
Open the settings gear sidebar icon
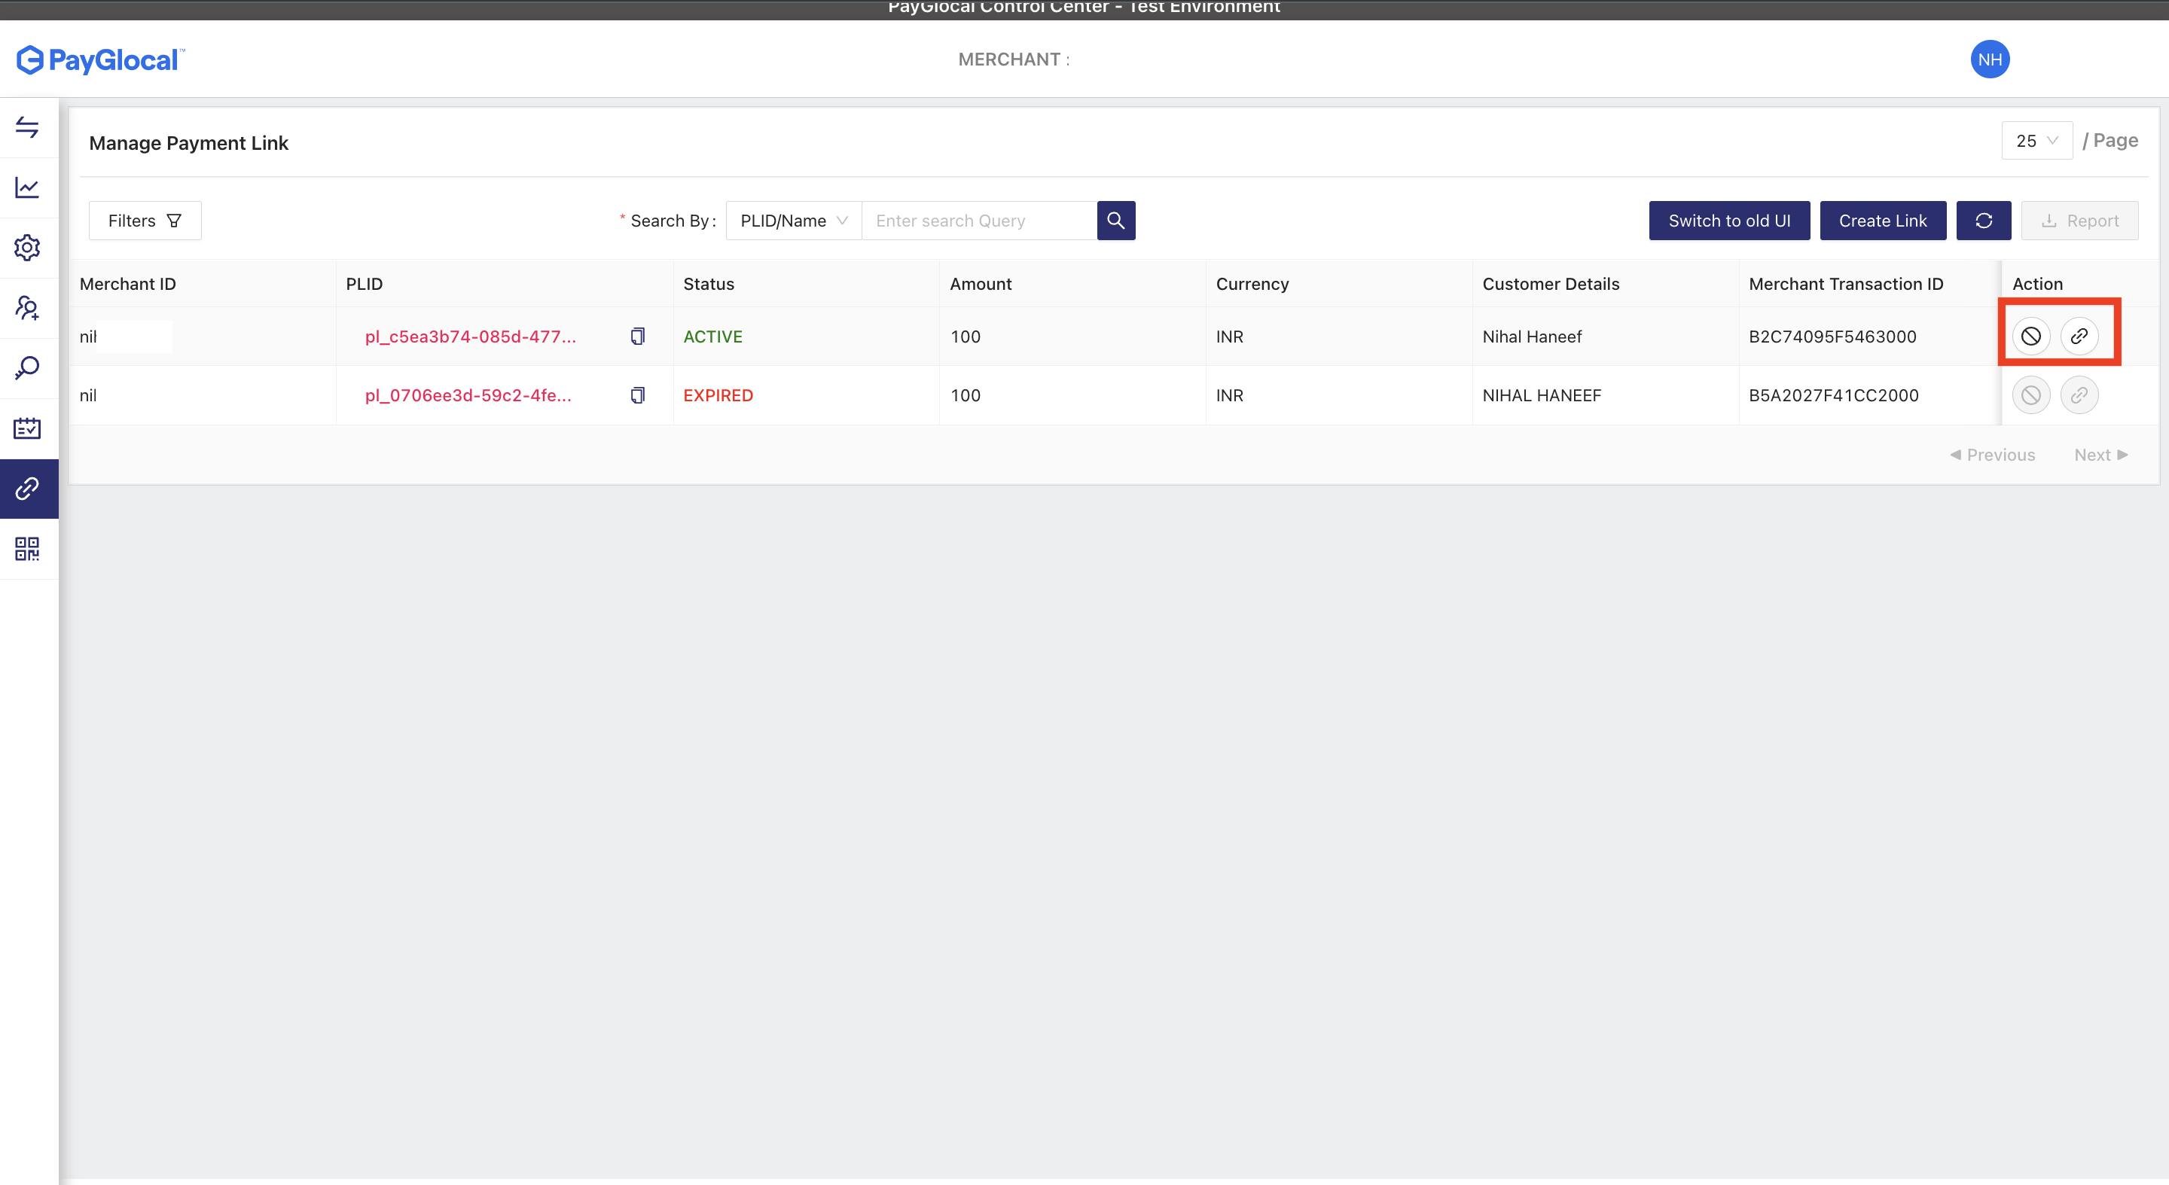pyautogui.click(x=27, y=248)
